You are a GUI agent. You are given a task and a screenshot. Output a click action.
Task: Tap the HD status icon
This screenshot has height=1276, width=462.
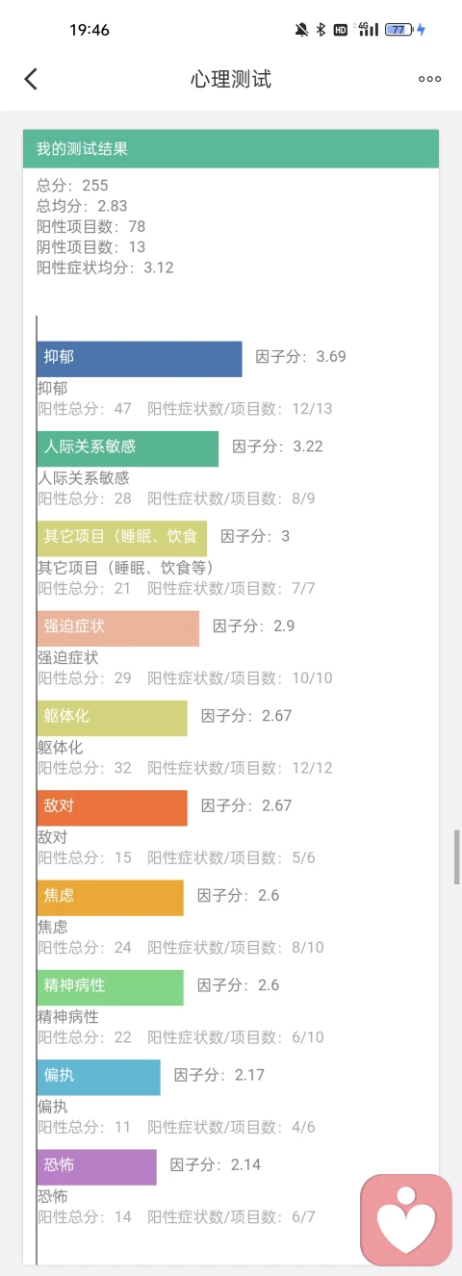pyautogui.click(x=341, y=30)
